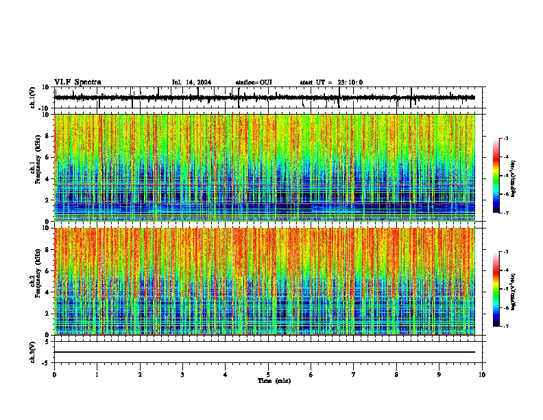Click the ch.1 color bar log(PSD) label
Viewport: 543px width, 420px height.
[x=514, y=178]
